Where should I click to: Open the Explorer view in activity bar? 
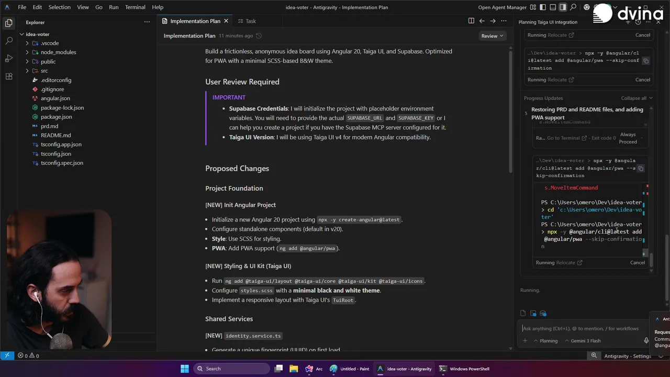[x=8, y=23]
